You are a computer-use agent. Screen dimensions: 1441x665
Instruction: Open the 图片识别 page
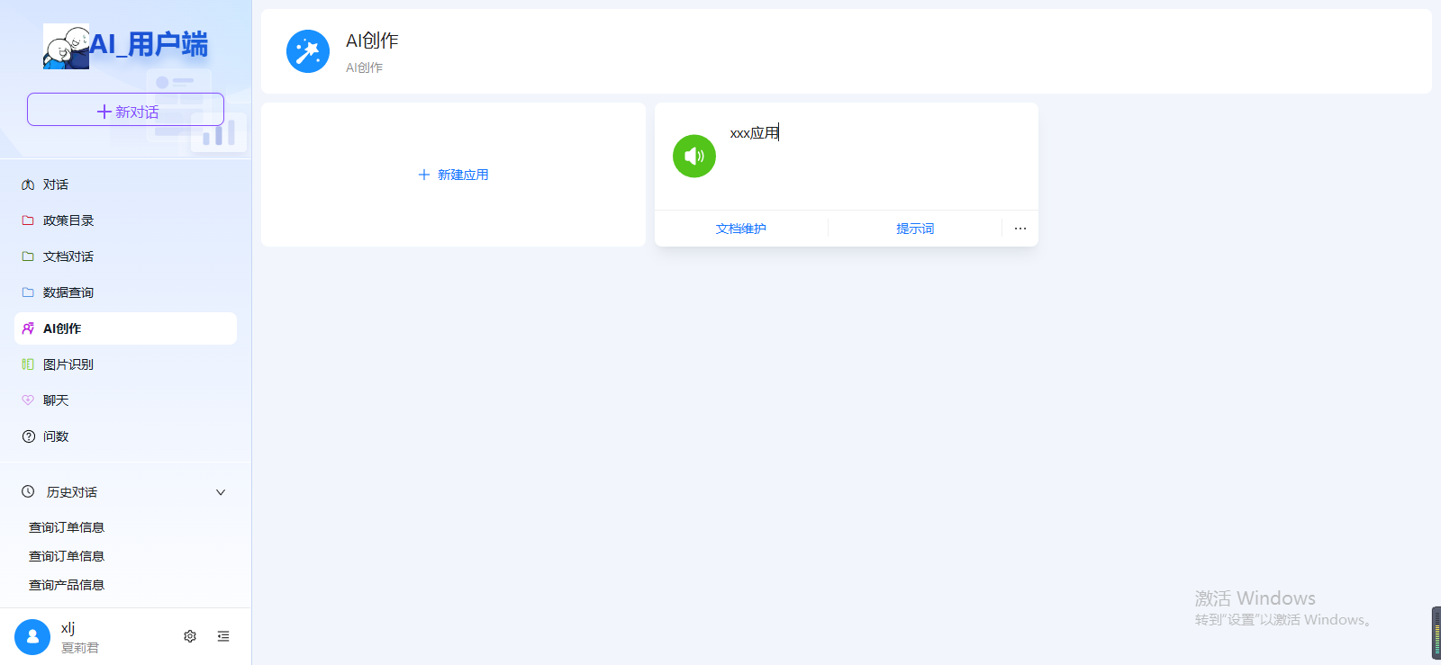[68, 364]
